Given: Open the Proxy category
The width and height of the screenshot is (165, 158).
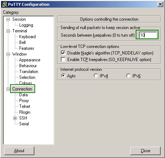Looking at the screenshot, I should point(24,101).
